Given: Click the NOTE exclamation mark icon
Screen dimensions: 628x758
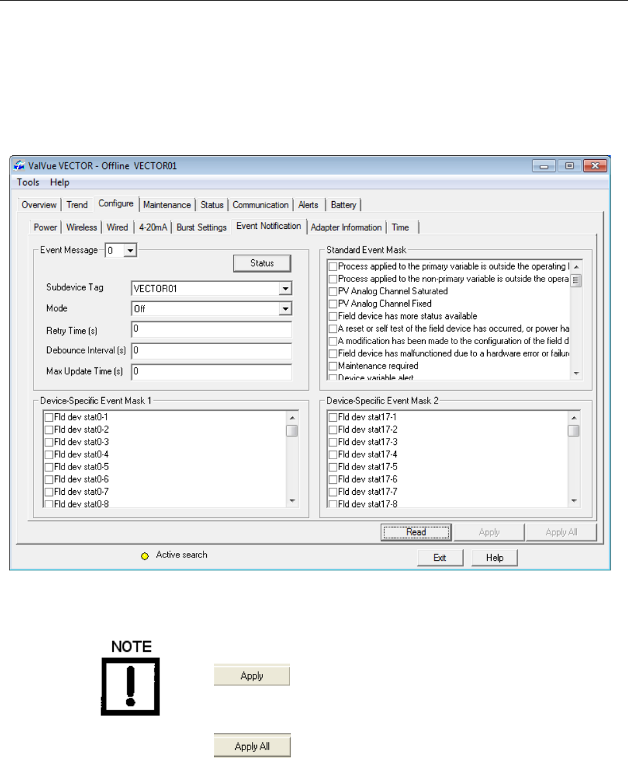Looking at the screenshot, I should click(131, 686).
